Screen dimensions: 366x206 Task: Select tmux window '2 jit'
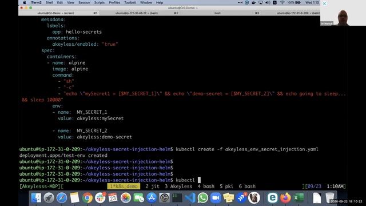(x=153, y=187)
